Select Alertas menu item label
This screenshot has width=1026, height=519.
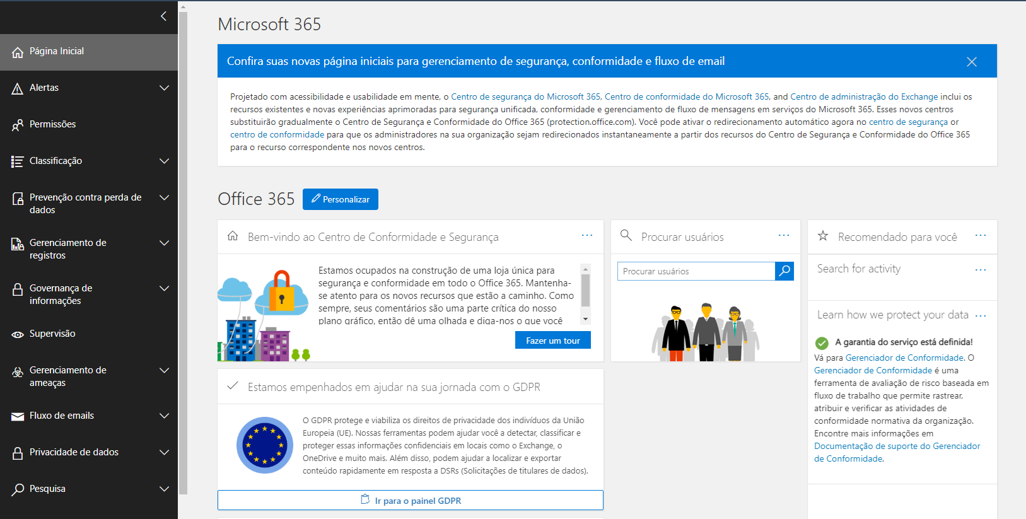pyautogui.click(x=44, y=88)
